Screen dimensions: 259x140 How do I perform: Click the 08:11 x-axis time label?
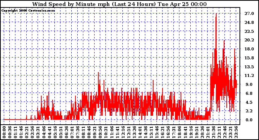[x=83, y=132]
